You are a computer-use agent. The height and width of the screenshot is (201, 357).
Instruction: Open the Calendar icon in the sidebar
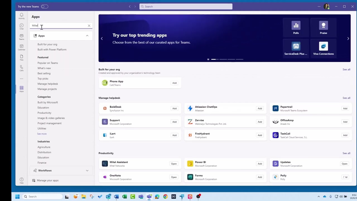click(x=21, y=47)
